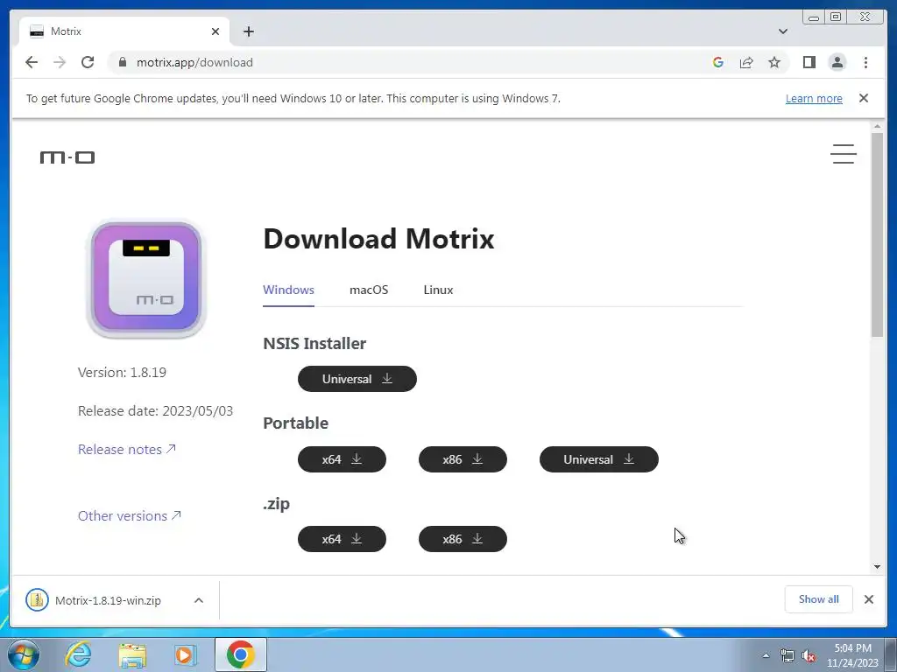The width and height of the screenshot is (897, 672).
Task: Switch to the macOS tab
Action: (x=369, y=290)
